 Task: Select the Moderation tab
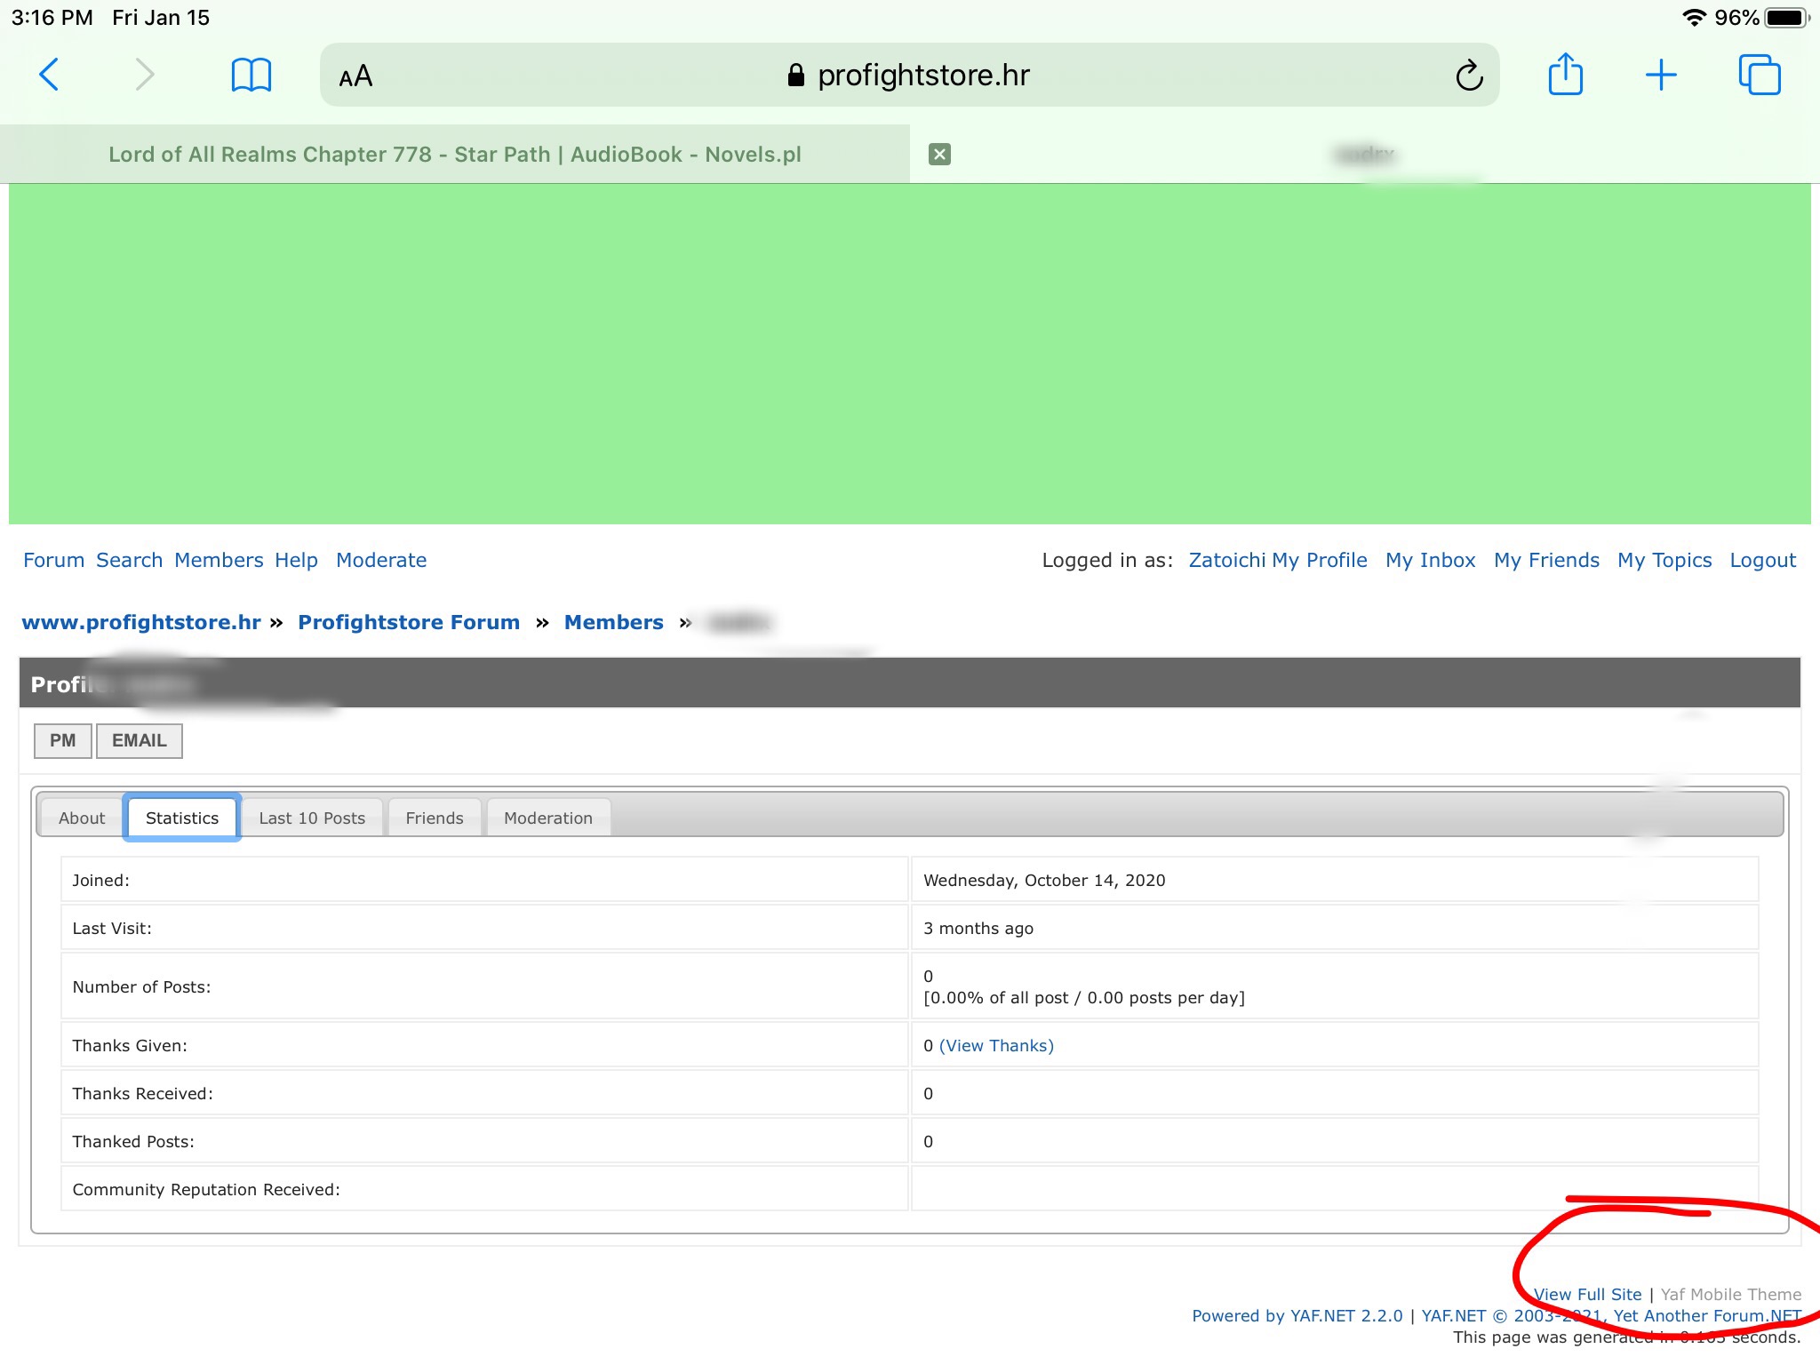(547, 818)
